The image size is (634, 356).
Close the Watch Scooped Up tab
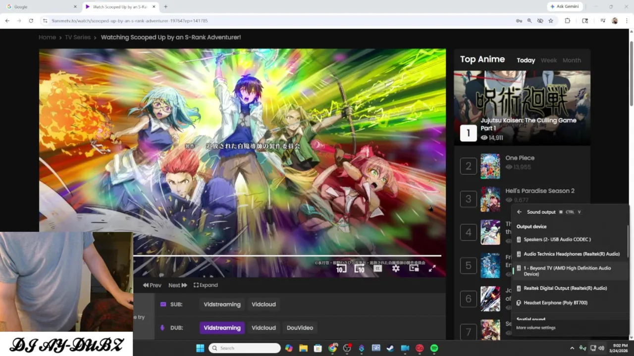click(x=154, y=6)
